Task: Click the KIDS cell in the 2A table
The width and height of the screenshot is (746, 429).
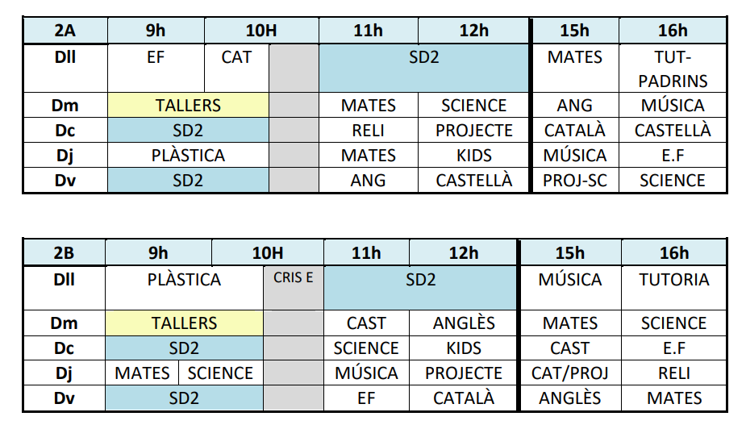Action: (473, 156)
